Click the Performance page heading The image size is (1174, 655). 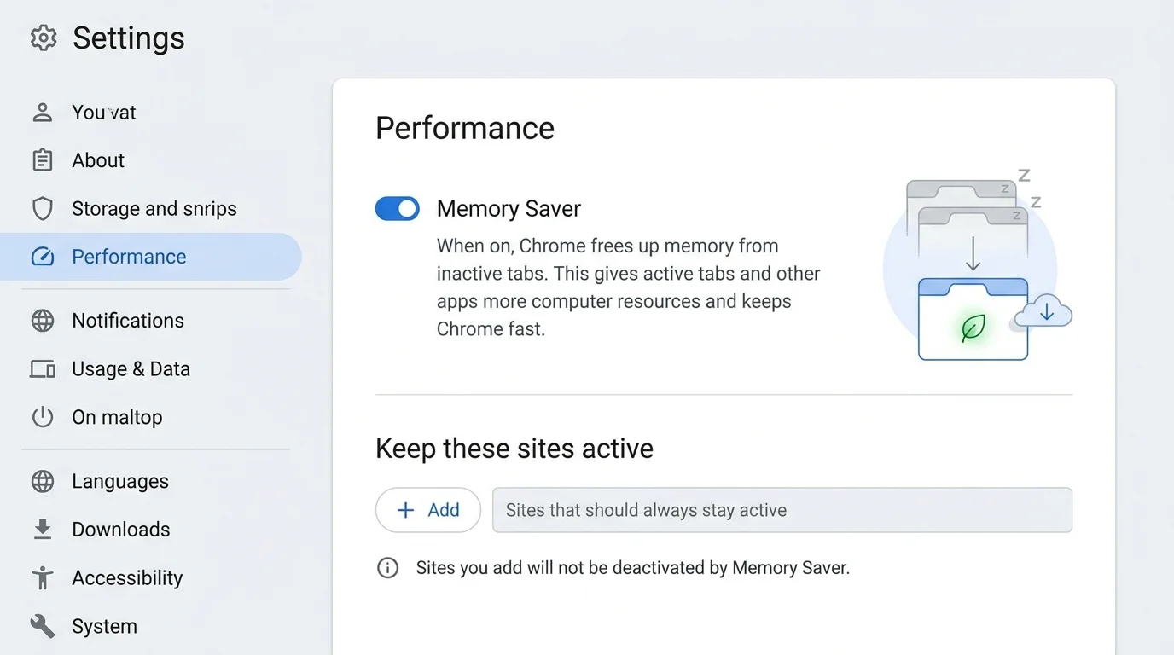(465, 128)
